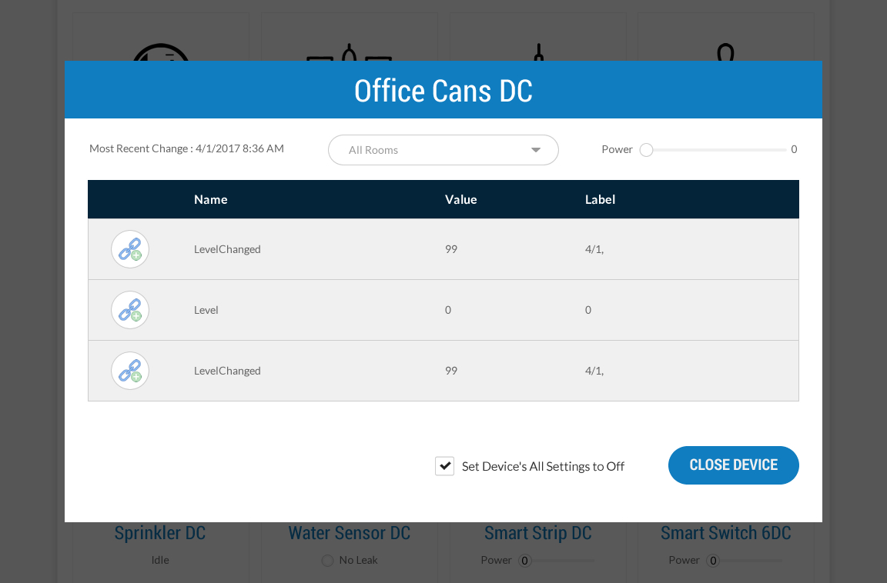The image size is (887, 583).
Task: Open the Water Sensor DC device
Action: [x=349, y=533]
